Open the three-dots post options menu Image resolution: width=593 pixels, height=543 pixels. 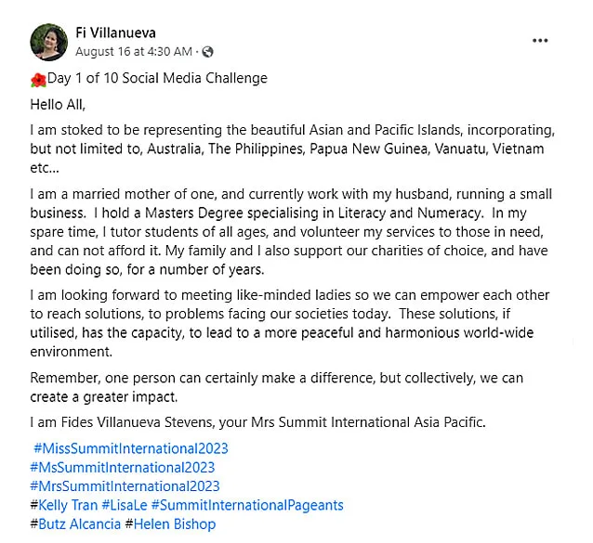coord(540,41)
